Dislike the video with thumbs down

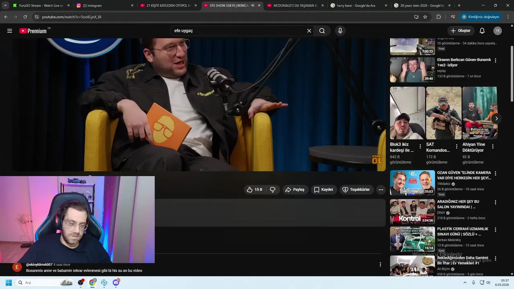273,189
